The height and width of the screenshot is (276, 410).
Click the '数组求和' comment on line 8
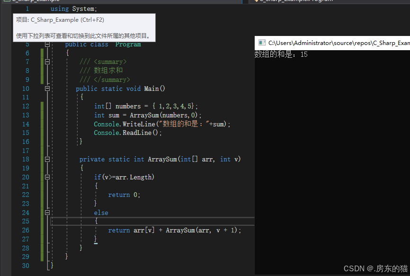(x=108, y=71)
